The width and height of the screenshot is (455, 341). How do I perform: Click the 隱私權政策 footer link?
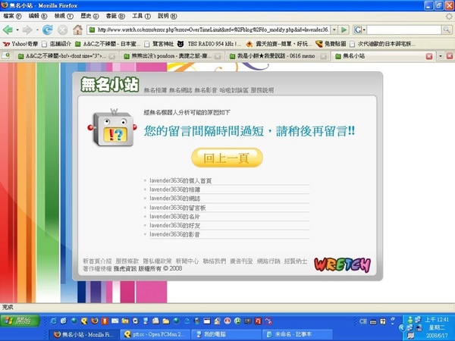pyautogui.click(x=157, y=261)
